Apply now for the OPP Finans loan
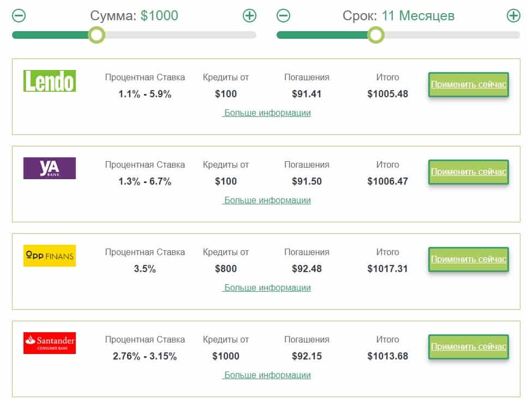This screenshot has height=401, width=527. (x=469, y=260)
